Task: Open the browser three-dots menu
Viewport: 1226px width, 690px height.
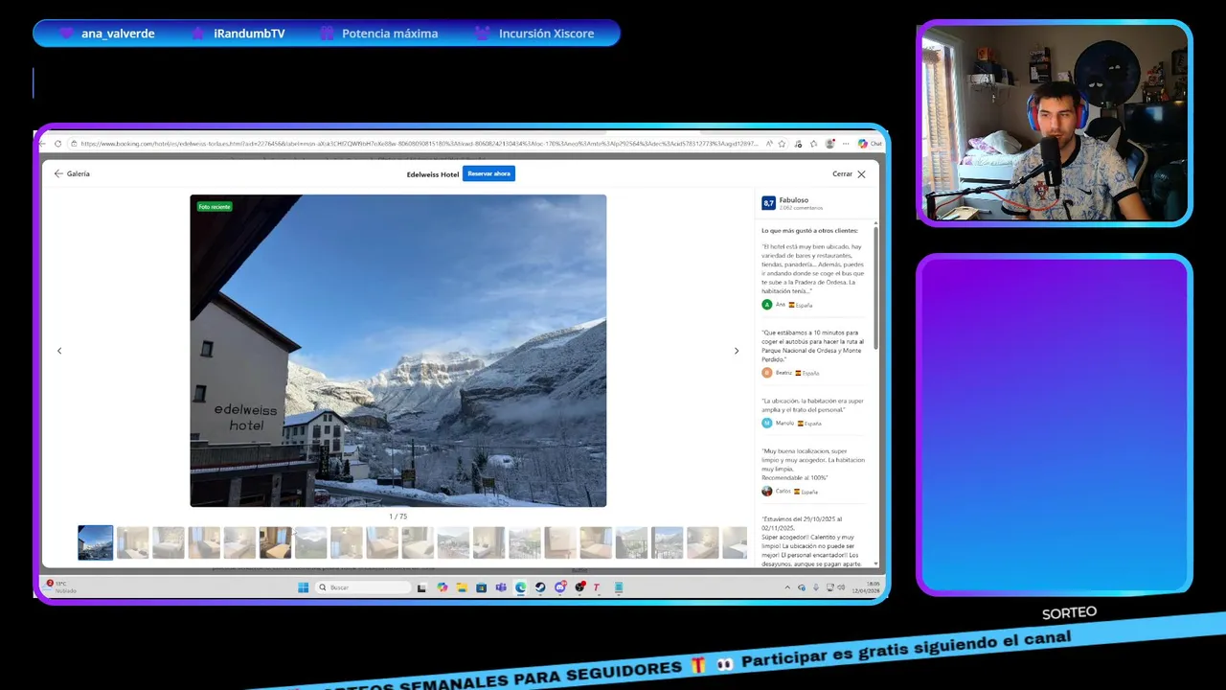Action: (846, 144)
